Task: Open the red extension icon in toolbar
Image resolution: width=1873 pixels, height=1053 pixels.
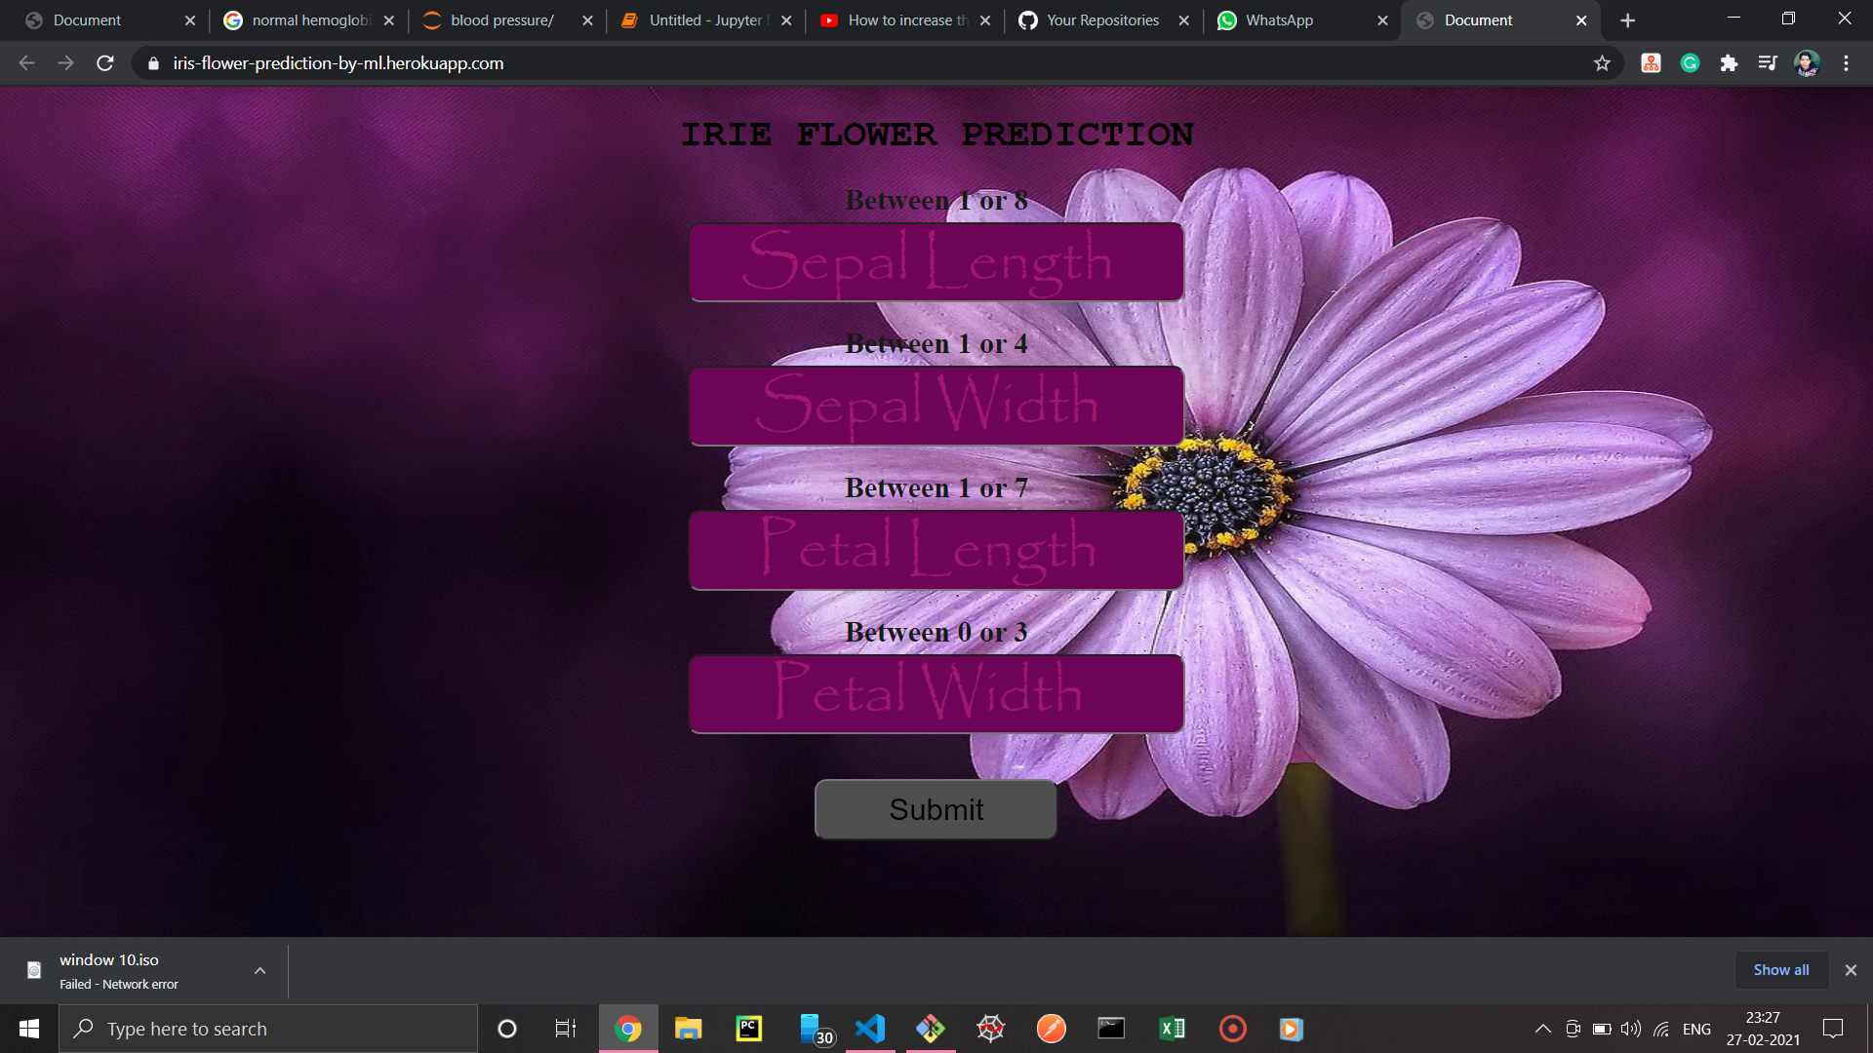Action: [x=1651, y=63]
